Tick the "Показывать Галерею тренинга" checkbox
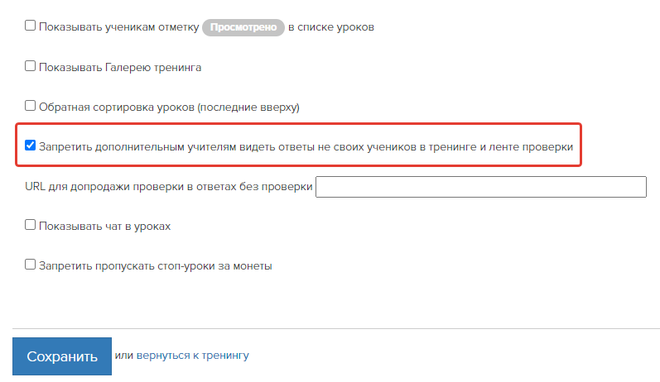 point(30,66)
